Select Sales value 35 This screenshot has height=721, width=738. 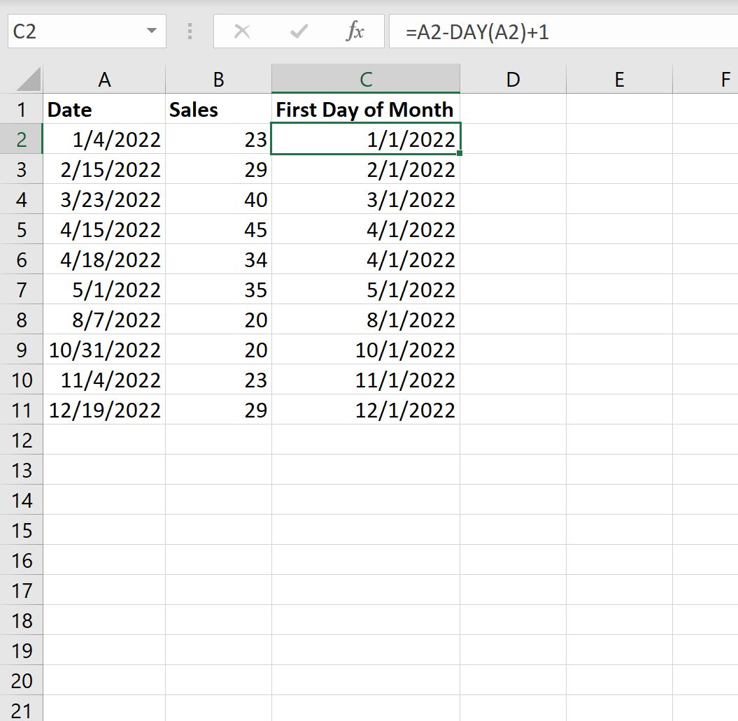click(x=218, y=290)
